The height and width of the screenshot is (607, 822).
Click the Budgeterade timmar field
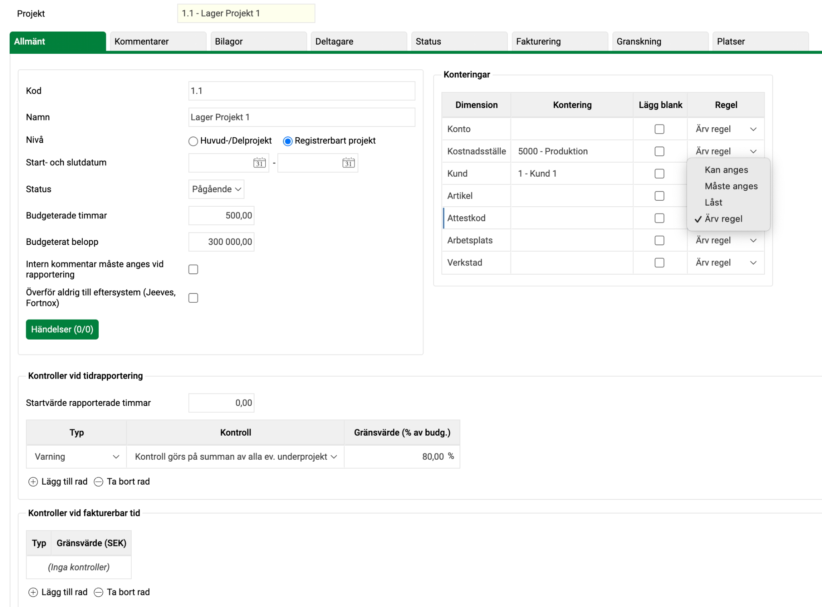tap(221, 216)
